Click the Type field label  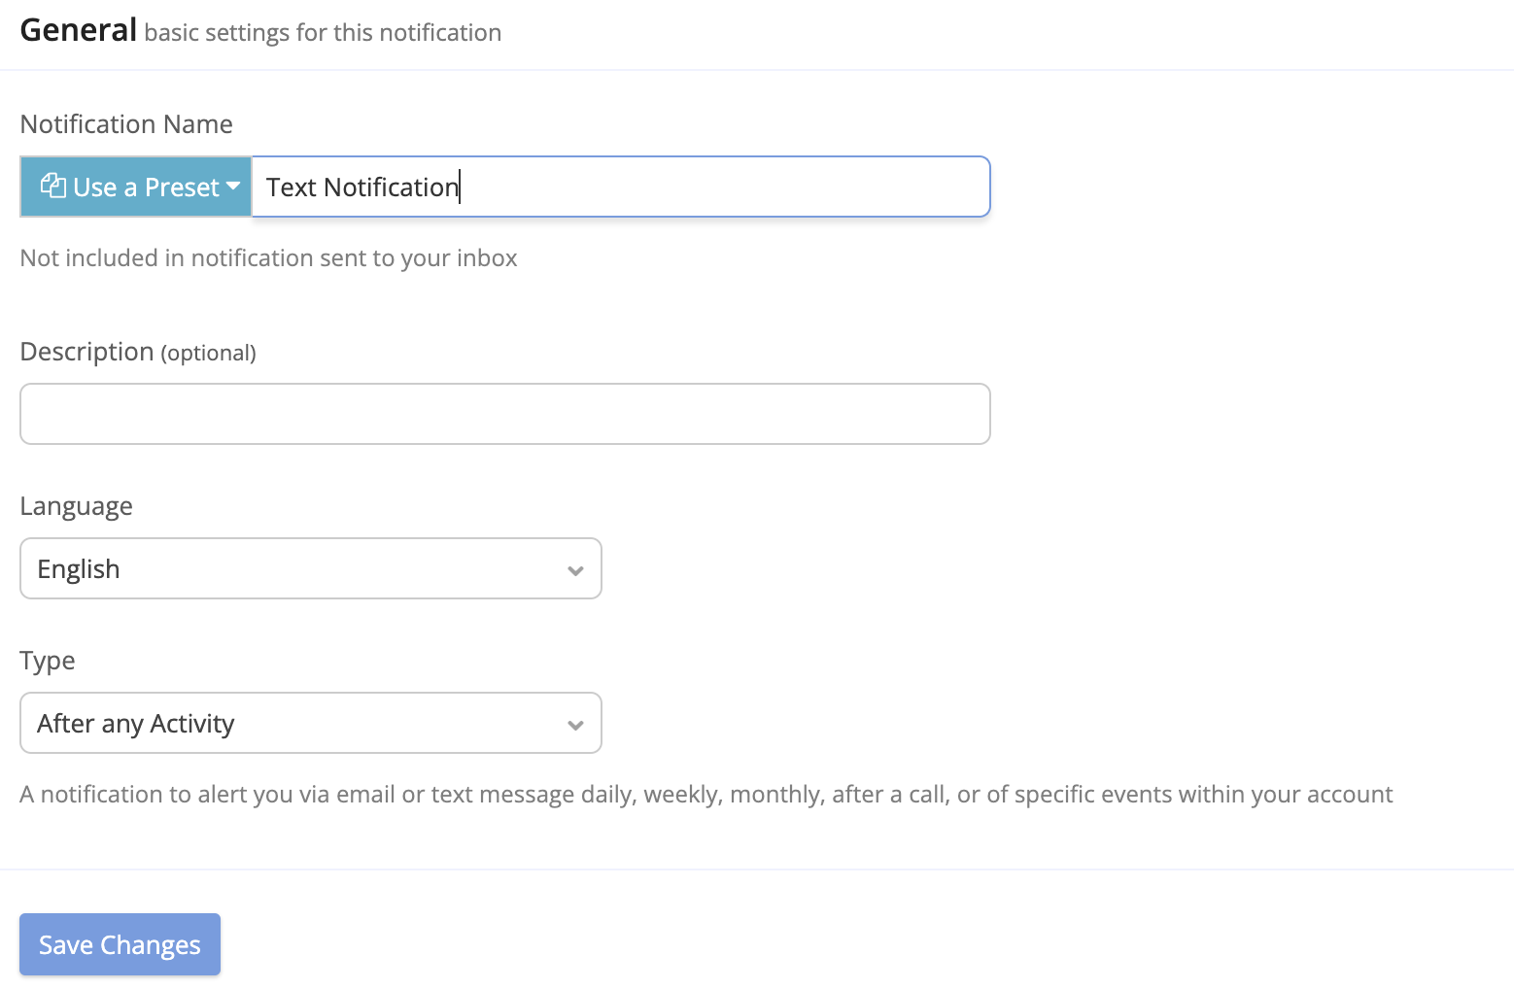(47, 660)
